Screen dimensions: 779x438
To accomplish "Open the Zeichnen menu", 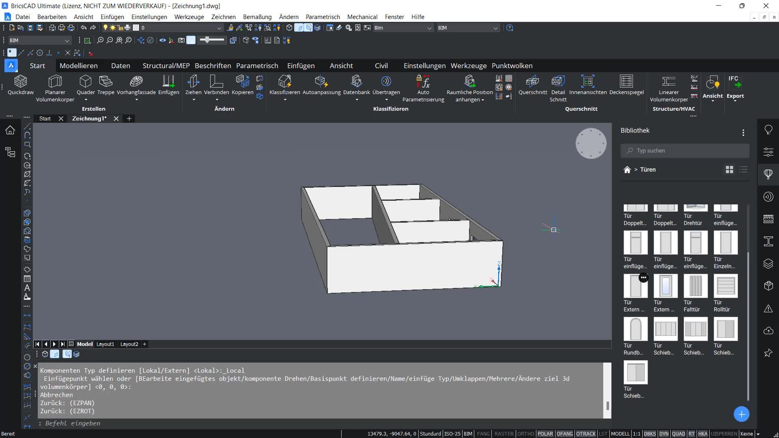I will coord(223,17).
